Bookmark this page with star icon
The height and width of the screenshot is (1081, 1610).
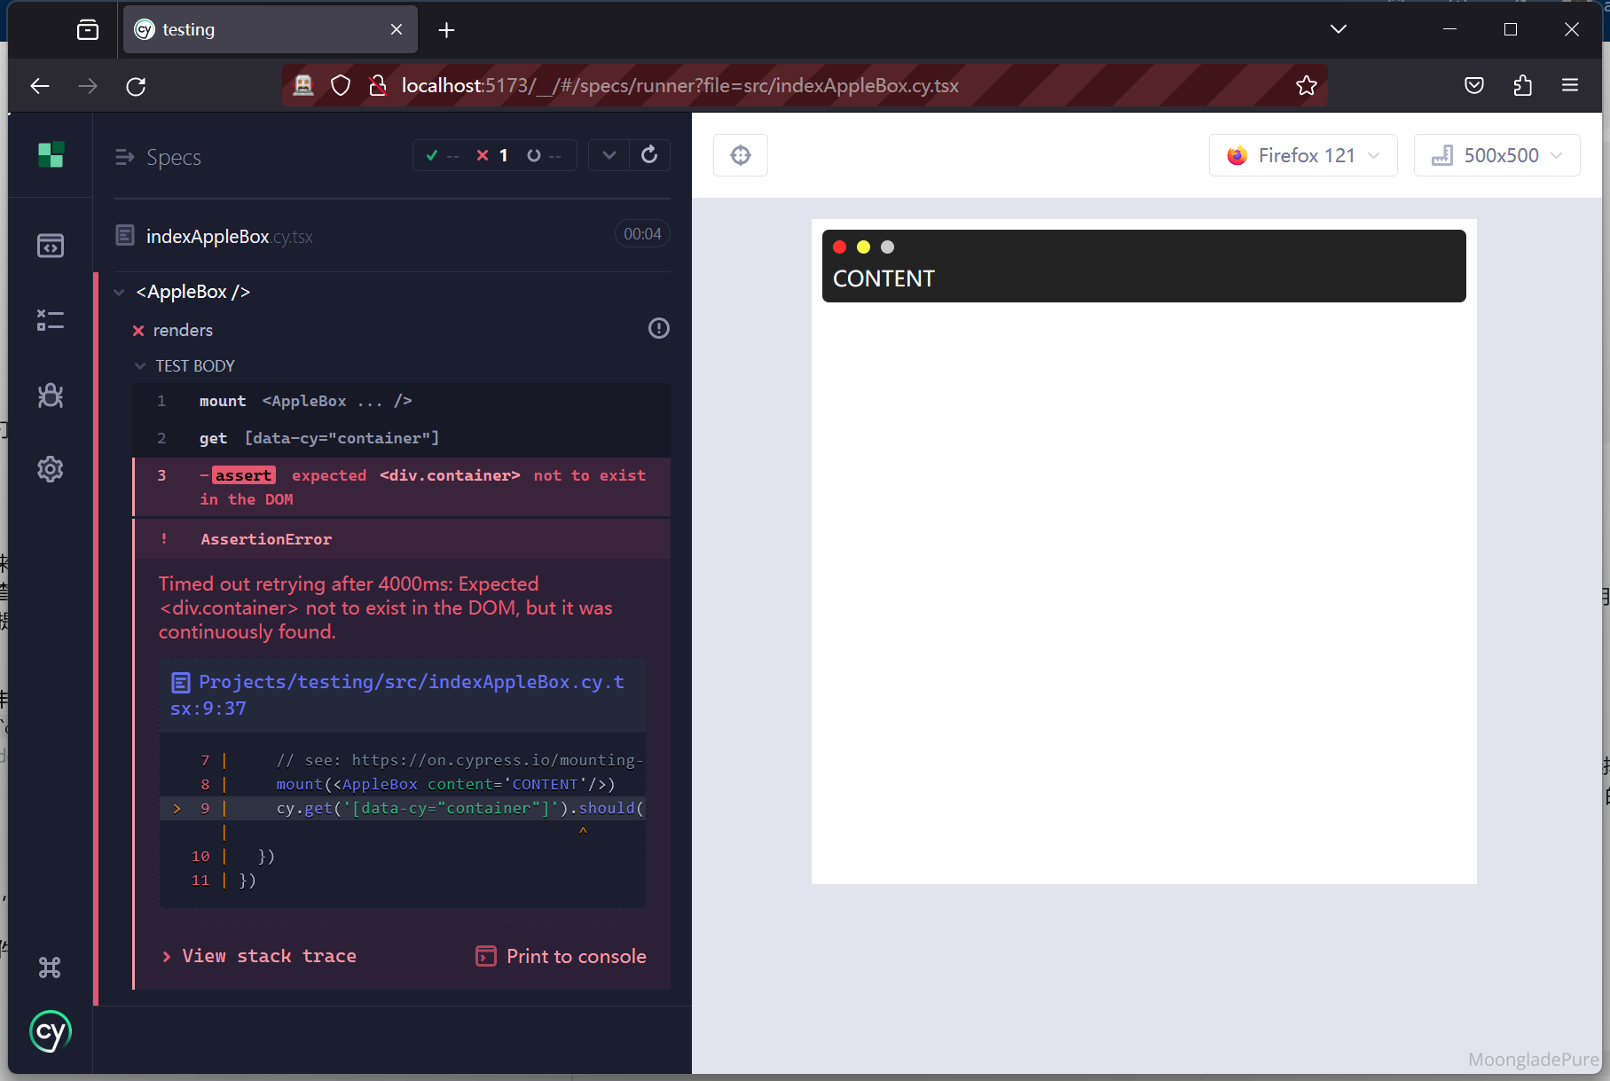1306,86
